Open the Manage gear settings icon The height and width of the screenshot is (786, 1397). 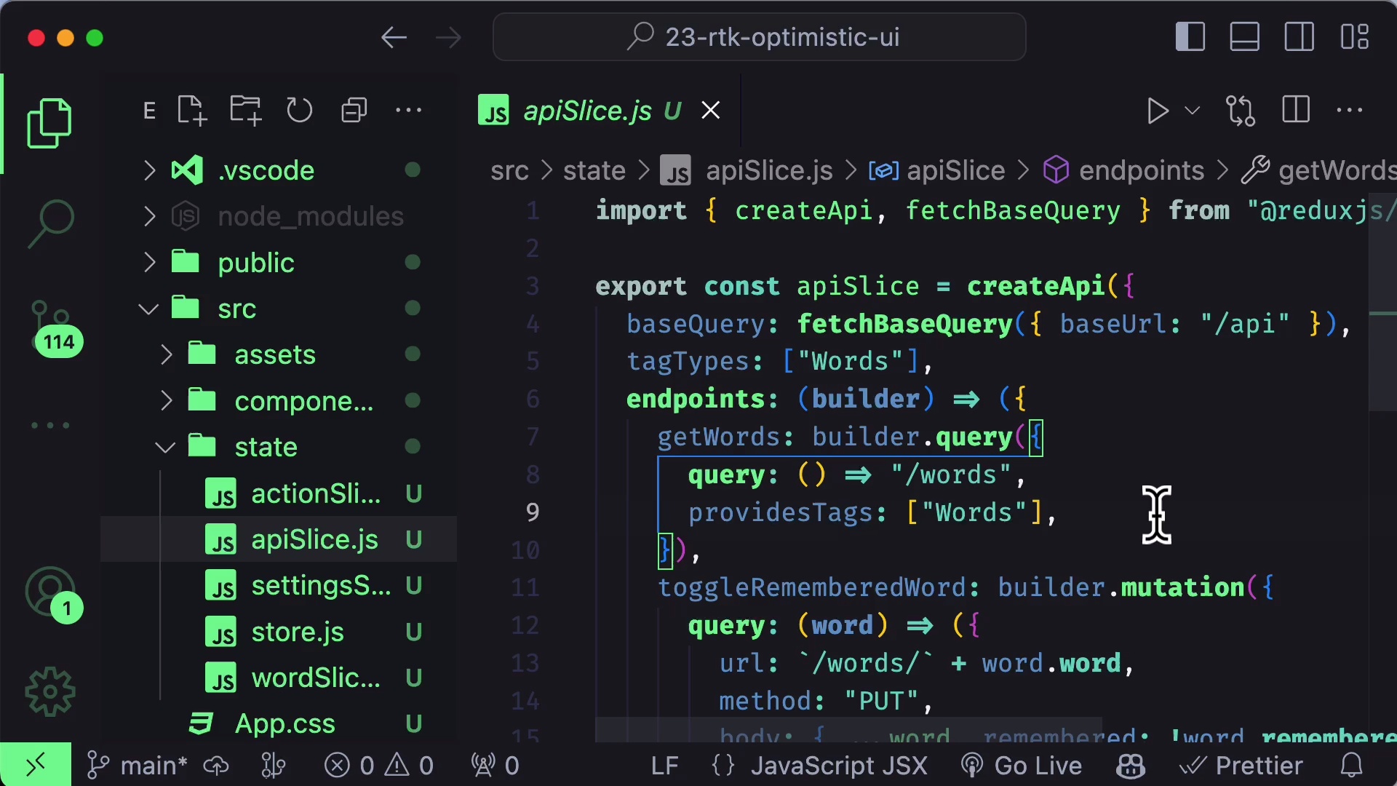49,691
